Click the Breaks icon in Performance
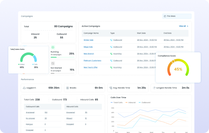 coord(67,88)
